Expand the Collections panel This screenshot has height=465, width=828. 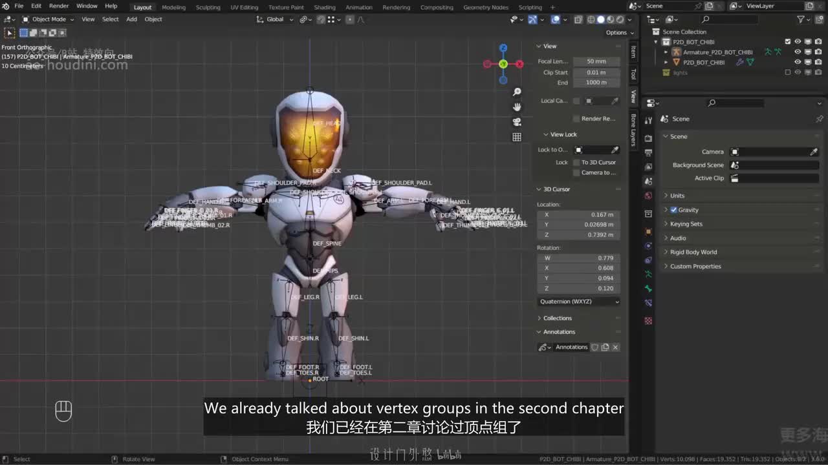click(x=539, y=318)
